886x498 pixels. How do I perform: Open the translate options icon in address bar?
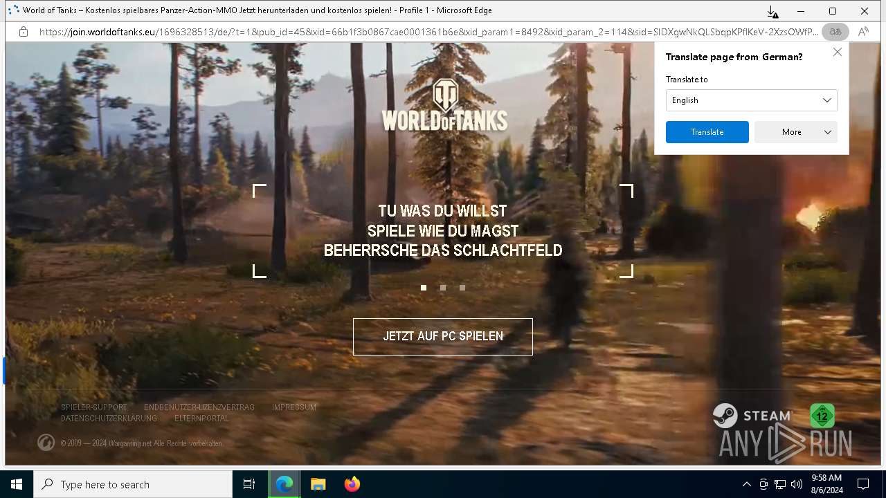pos(835,32)
